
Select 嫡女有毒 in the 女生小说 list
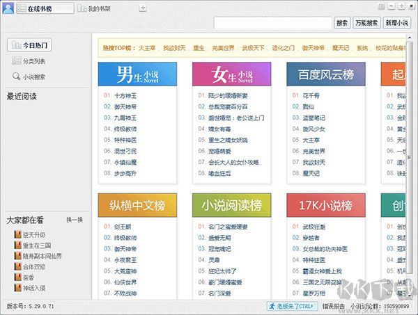[219, 129]
